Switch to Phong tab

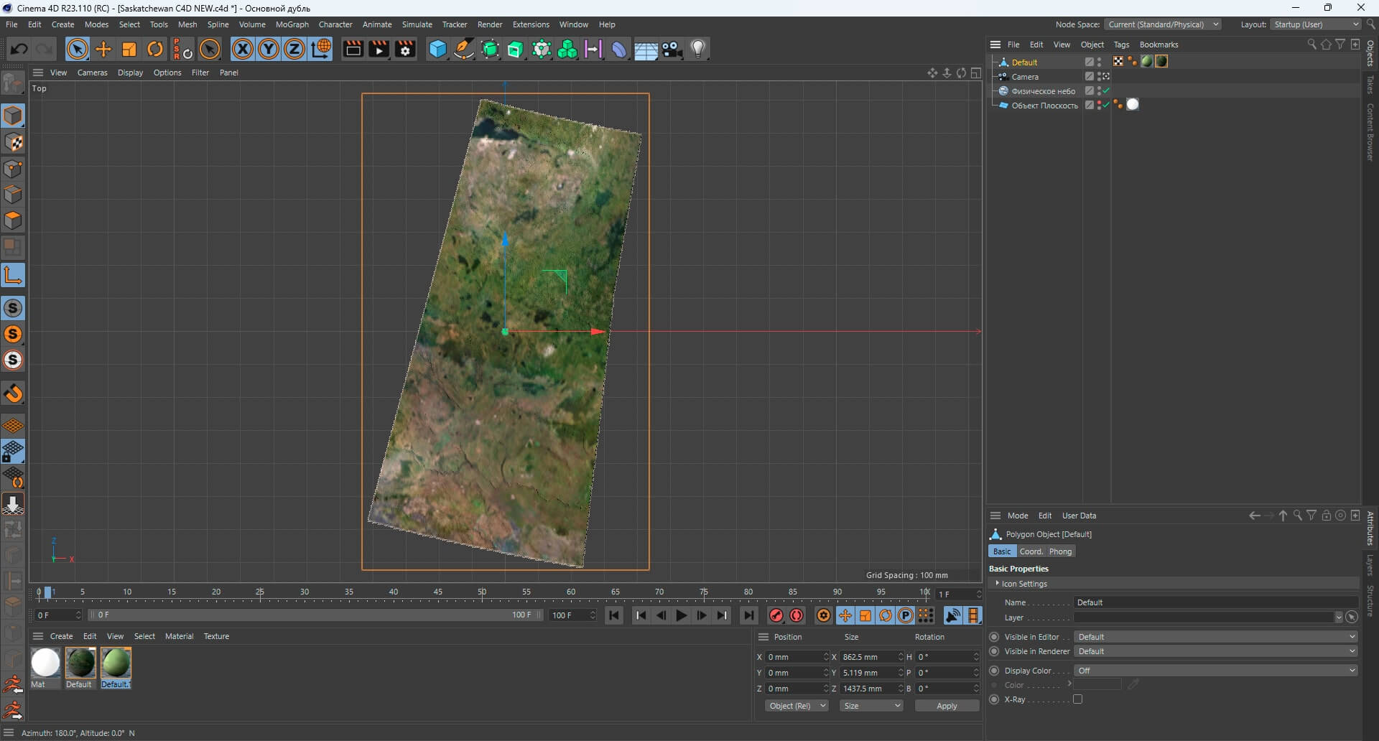point(1060,551)
